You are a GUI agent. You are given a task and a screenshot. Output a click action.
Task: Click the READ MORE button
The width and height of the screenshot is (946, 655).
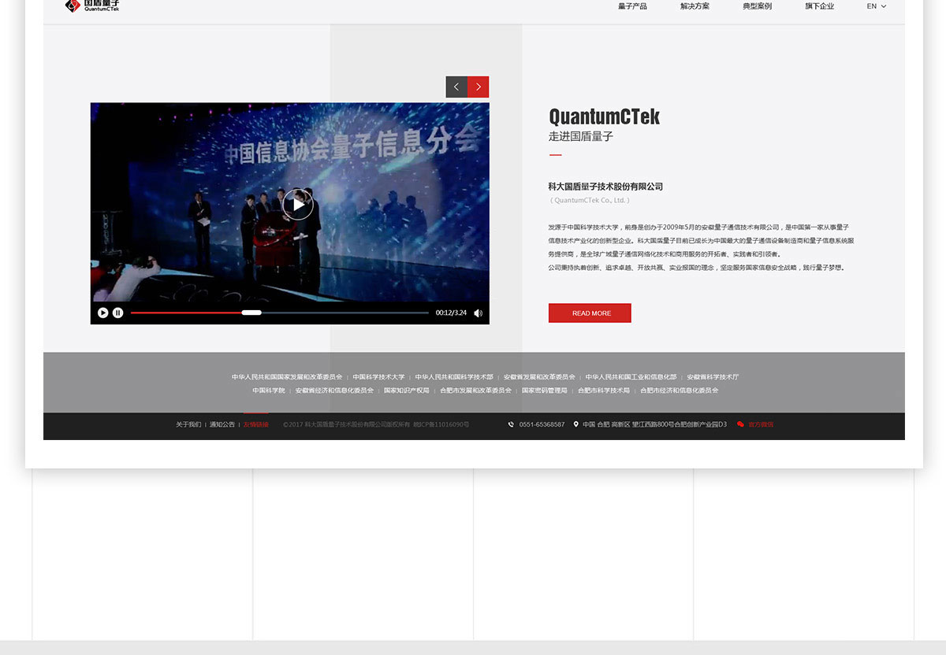pyautogui.click(x=590, y=313)
